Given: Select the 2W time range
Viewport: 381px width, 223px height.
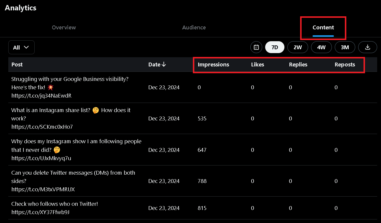Looking at the screenshot, I should pos(297,47).
